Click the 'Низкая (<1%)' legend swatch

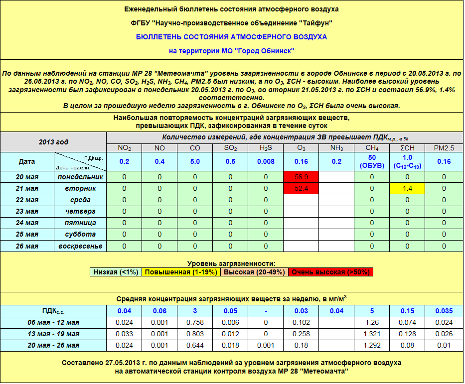coord(116,272)
